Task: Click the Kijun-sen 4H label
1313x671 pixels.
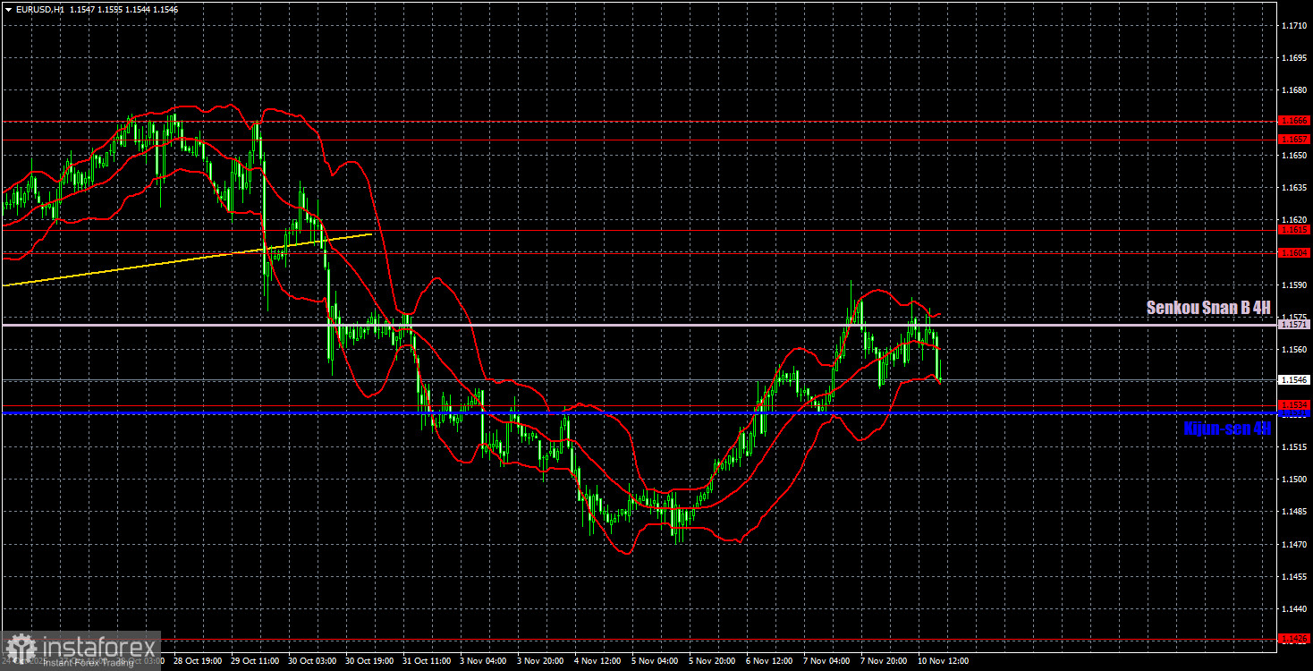Action: 1227,429
